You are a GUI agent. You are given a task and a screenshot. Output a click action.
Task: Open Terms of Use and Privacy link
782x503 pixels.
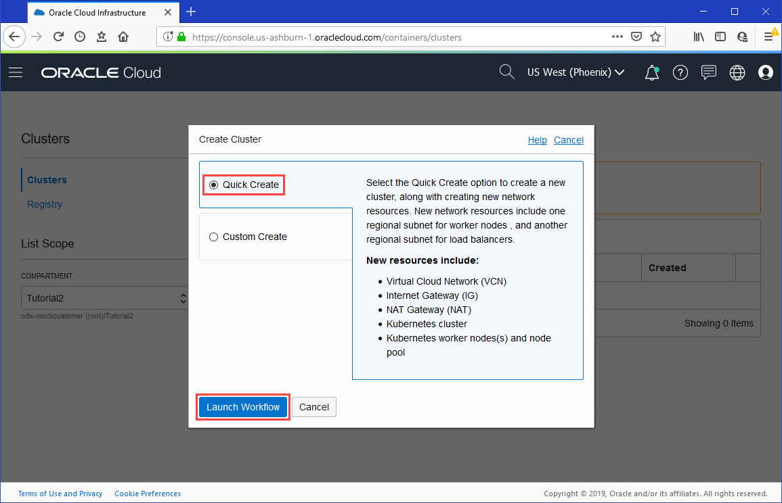point(60,494)
